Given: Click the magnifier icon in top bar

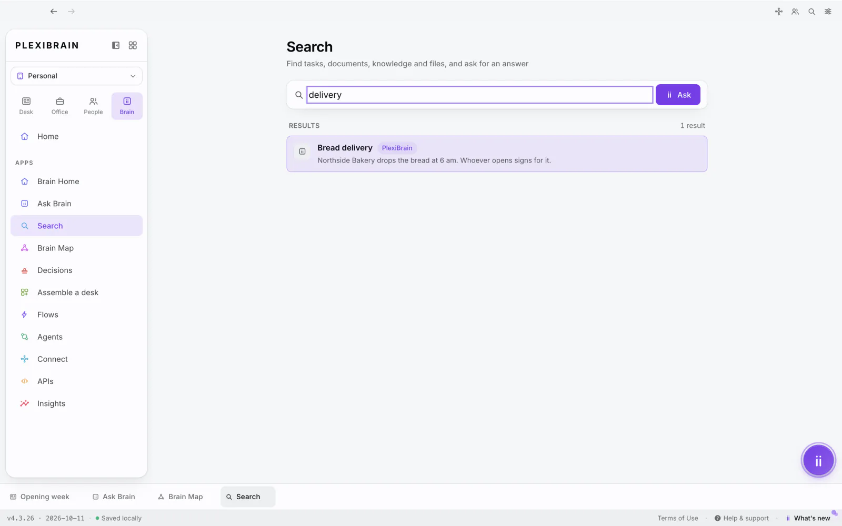Looking at the screenshot, I should coord(812,12).
